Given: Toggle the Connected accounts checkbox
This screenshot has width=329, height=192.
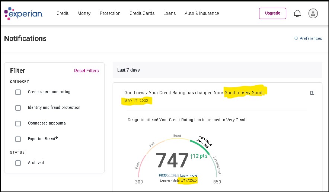Looking at the screenshot, I should point(18,123).
